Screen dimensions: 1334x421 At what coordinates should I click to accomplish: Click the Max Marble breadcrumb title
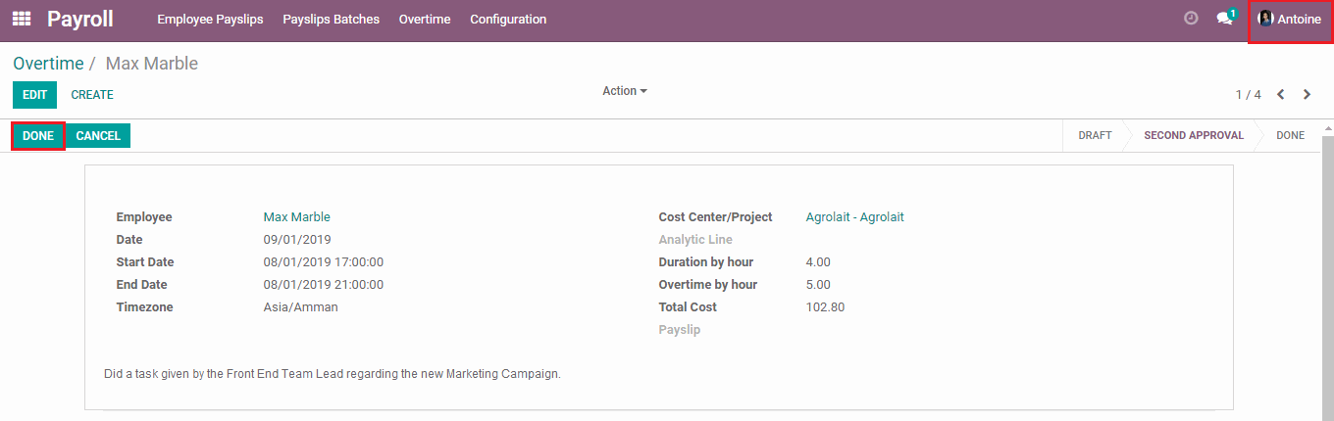152,64
